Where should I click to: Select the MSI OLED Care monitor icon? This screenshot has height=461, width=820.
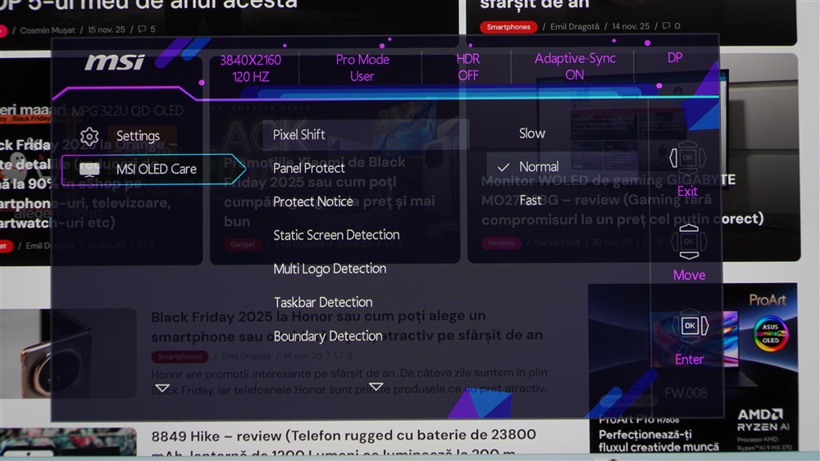[x=89, y=169]
